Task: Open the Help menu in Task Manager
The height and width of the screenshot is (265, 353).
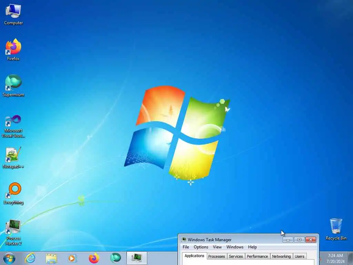Action: (x=252, y=247)
